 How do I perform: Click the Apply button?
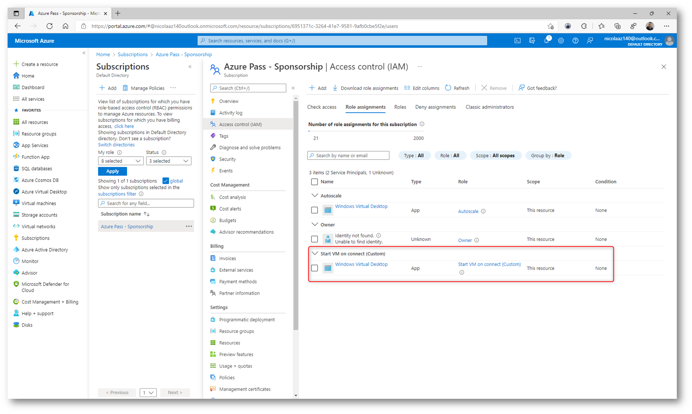(112, 171)
